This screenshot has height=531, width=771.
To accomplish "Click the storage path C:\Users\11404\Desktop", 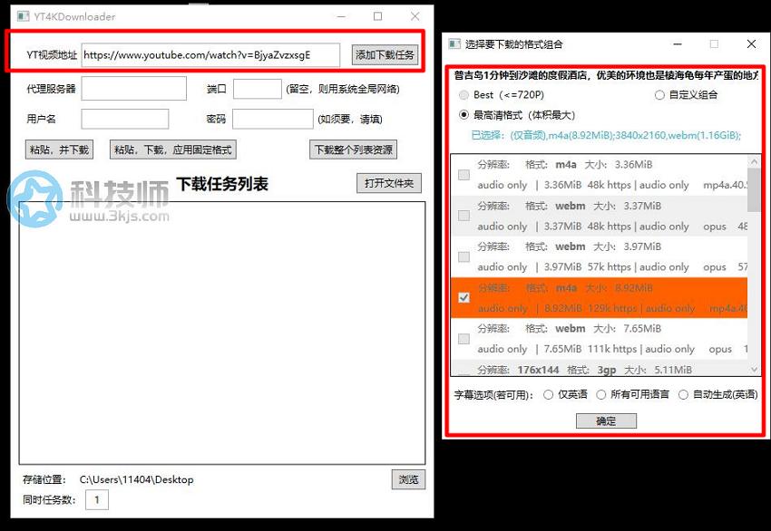I will (137, 479).
